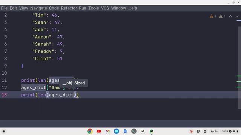Image resolution: width=241 pixels, height=135 pixels.
Task: Click the "Clint" dictionary key
Action: tap(42, 58)
